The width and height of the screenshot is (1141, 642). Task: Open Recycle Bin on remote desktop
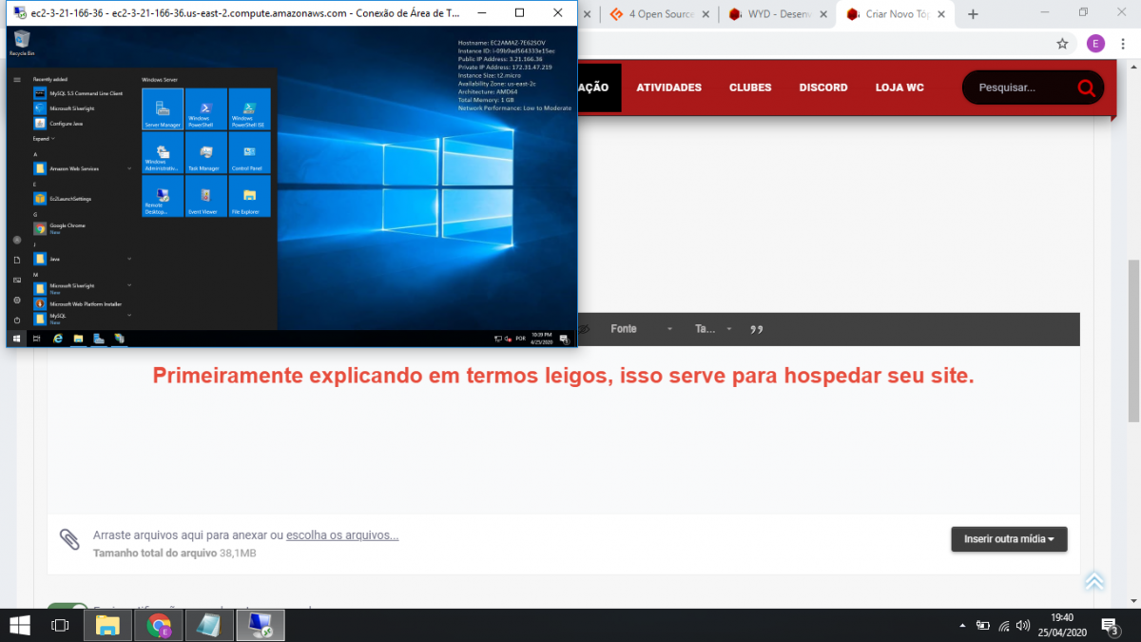(x=21, y=44)
